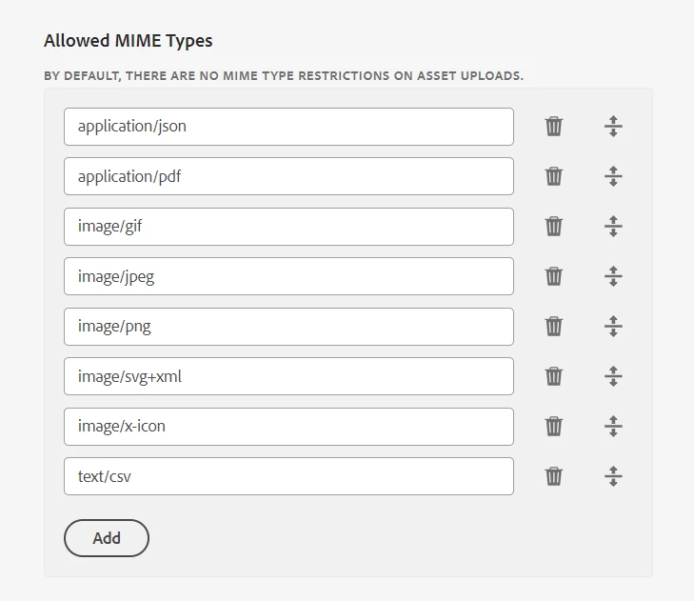This screenshot has width=694, height=601.
Task: Click reorder handle next to application/pdf
Action: [613, 176]
